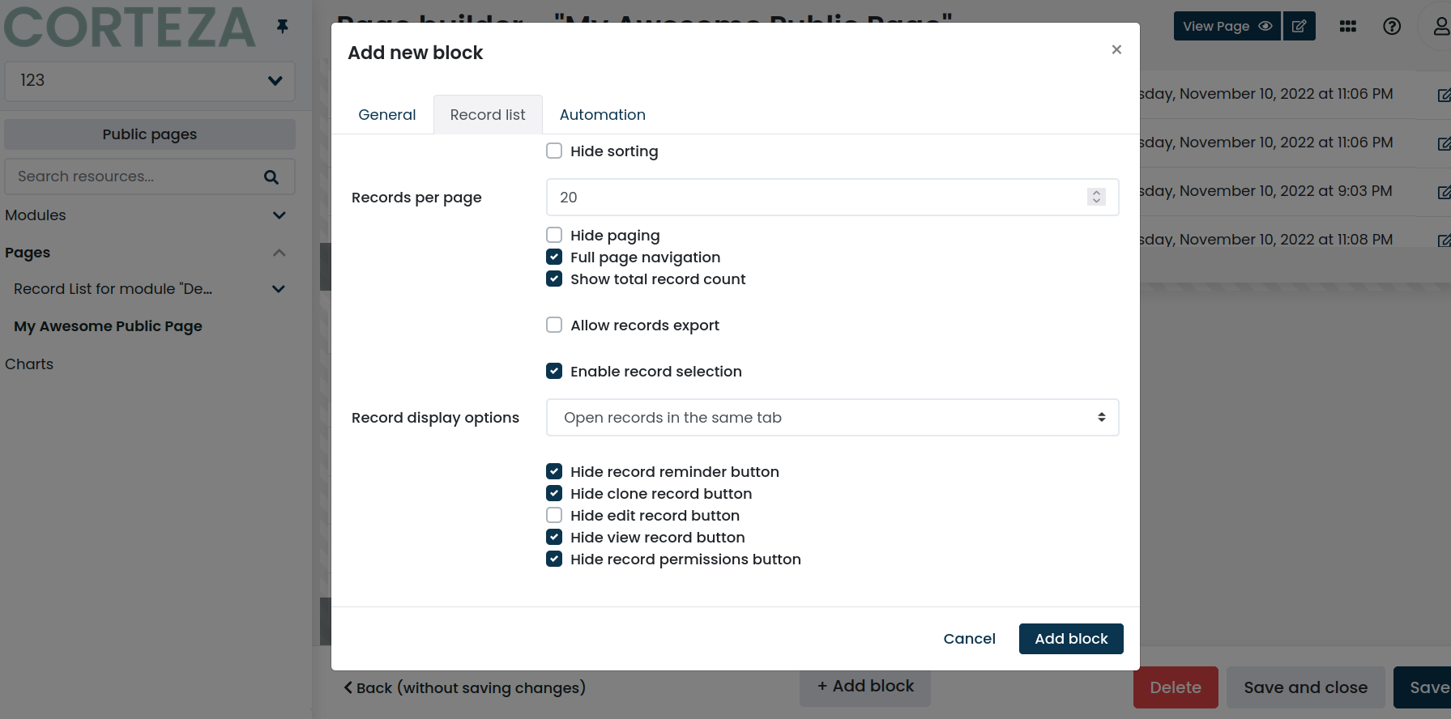This screenshot has height=719, width=1451.
Task: Enable the Hide sorting checkbox
Action: coord(554,151)
